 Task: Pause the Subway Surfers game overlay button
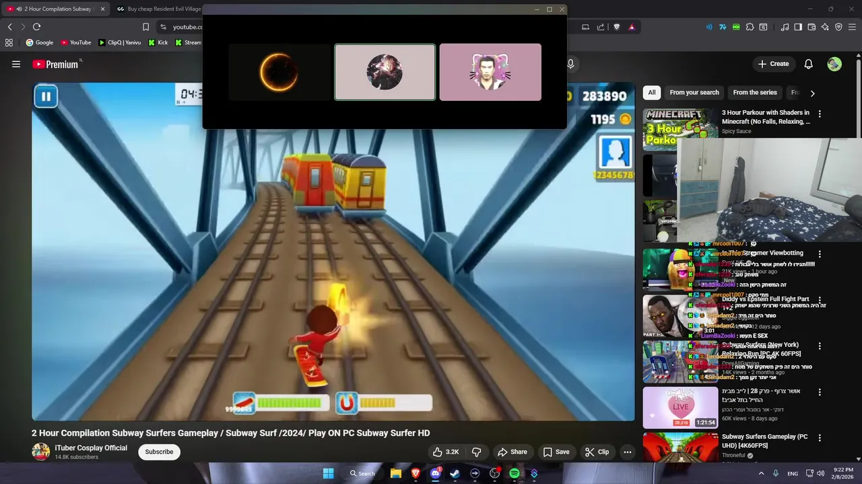click(x=46, y=96)
